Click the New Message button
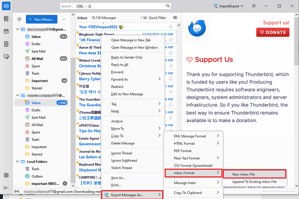 point(42,19)
